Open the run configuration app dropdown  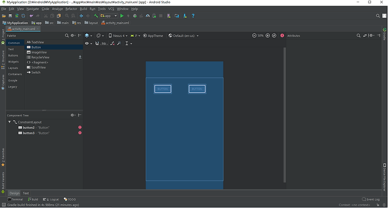point(109,16)
